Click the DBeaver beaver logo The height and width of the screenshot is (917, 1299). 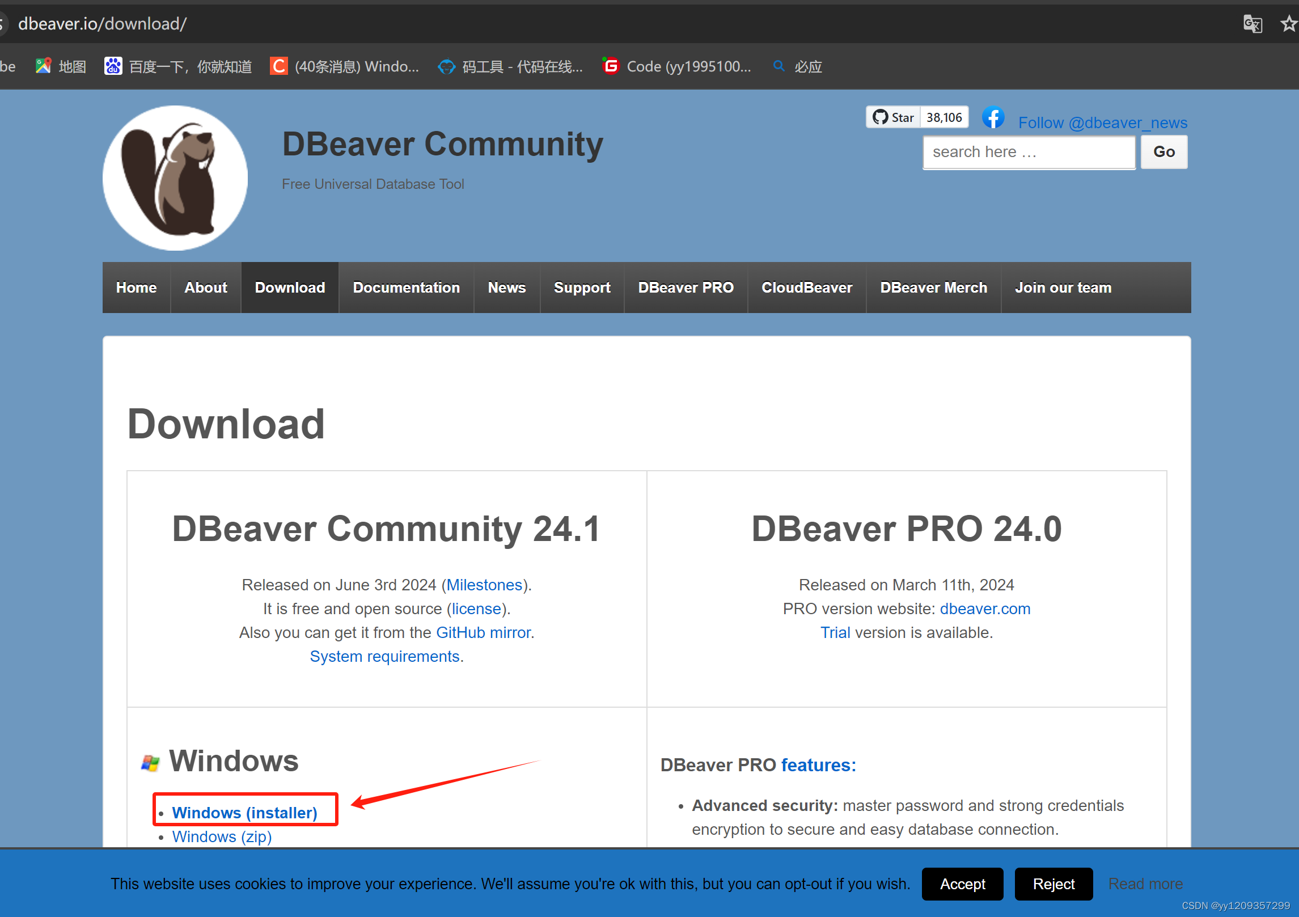[175, 178]
